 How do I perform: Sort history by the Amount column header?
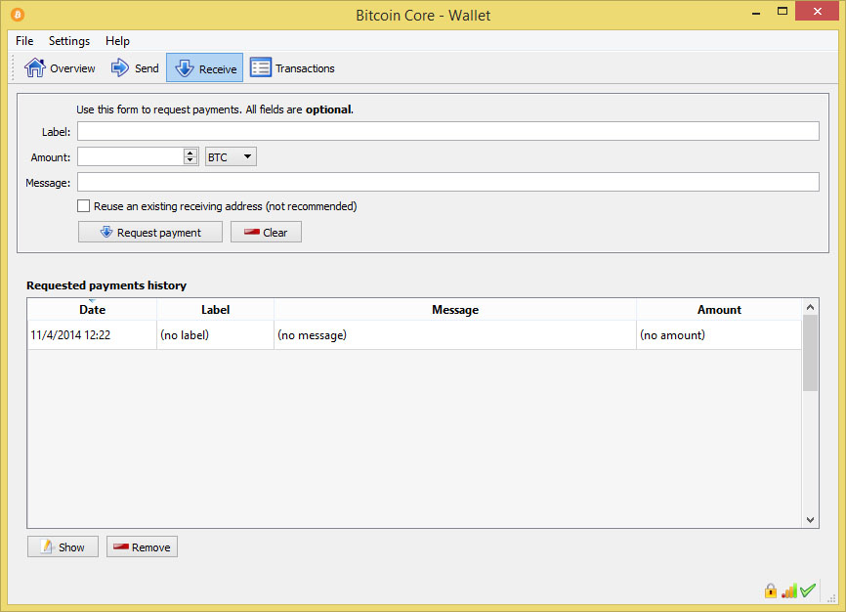coord(719,310)
